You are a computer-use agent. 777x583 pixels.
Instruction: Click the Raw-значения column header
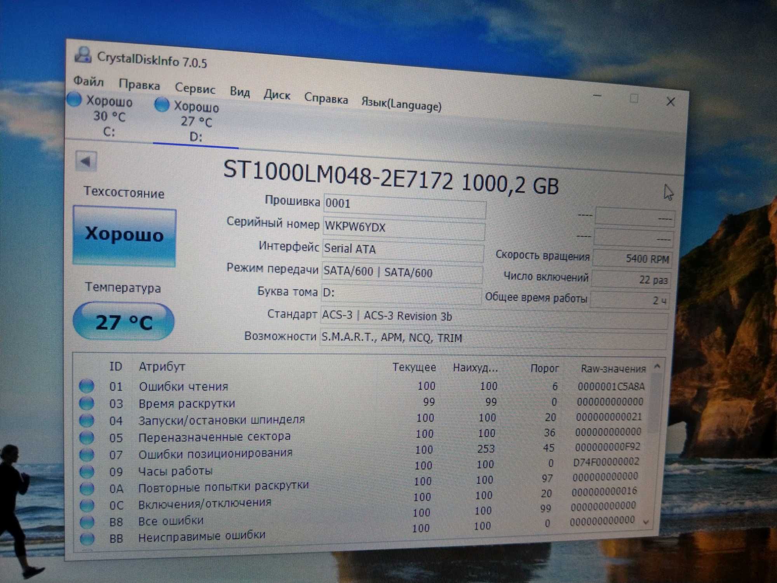pos(613,369)
